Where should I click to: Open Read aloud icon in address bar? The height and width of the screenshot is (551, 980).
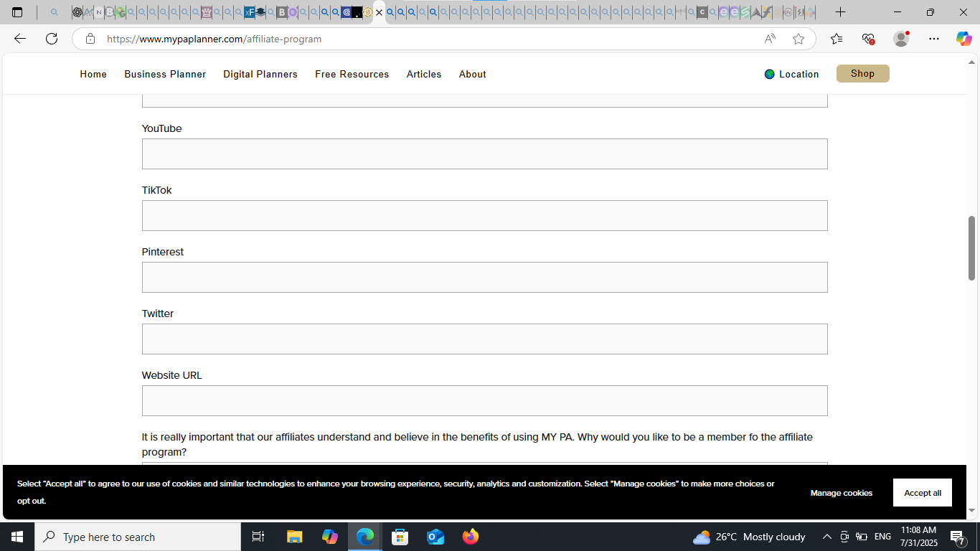(770, 39)
